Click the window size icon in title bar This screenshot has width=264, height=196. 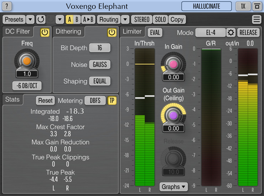pyautogui.click(x=257, y=6)
